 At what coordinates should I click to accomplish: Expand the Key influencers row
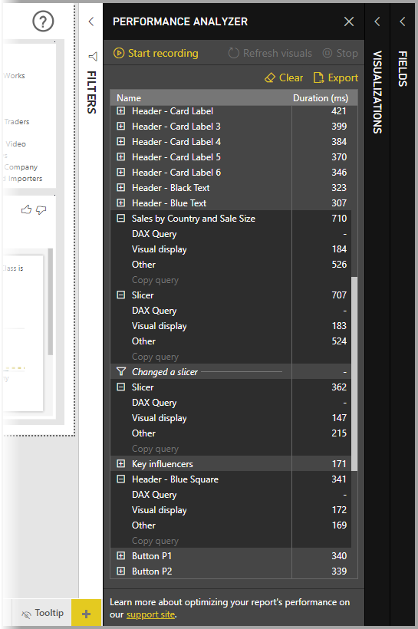click(x=120, y=464)
